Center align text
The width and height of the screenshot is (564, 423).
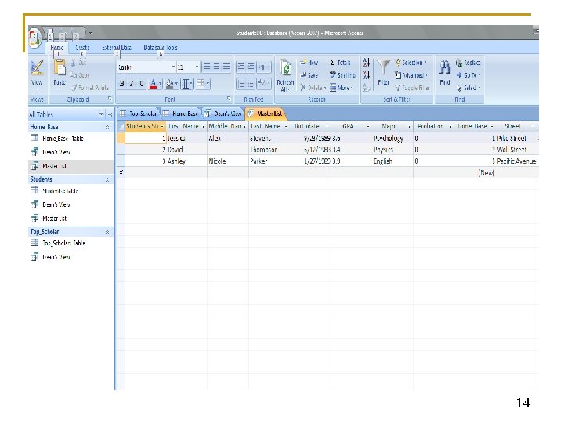coord(216,67)
